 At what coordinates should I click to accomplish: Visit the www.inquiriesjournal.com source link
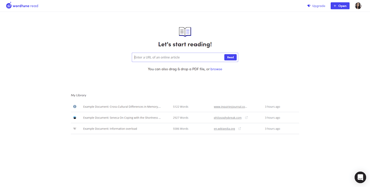pyautogui.click(x=230, y=107)
